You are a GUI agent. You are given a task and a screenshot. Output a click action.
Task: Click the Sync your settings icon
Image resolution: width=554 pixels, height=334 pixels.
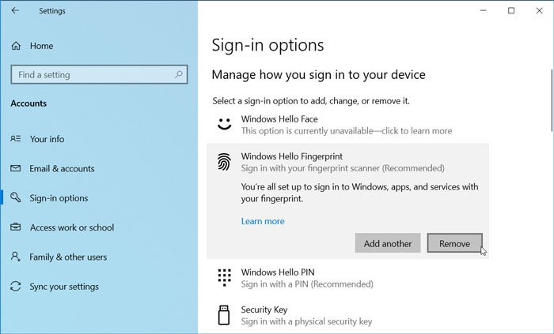pyautogui.click(x=16, y=287)
